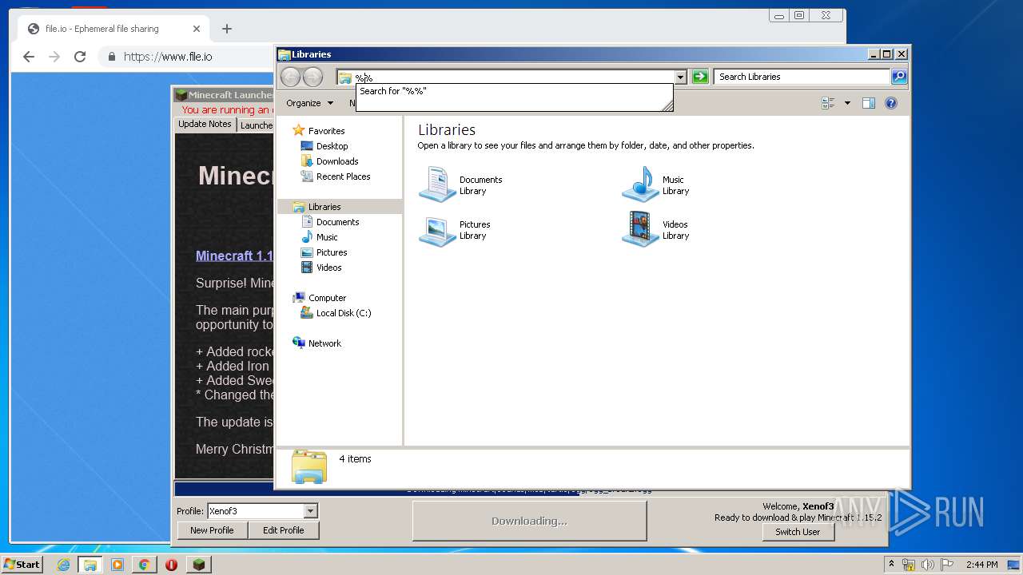Image resolution: width=1023 pixels, height=575 pixels.
Task: Click the Action Center flag icon
Action: tap(945, 565)
